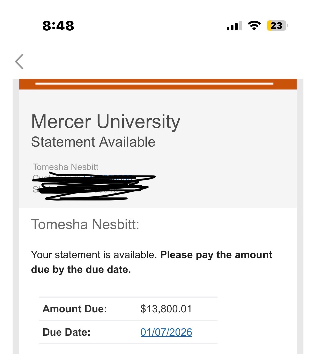Tap the orange header banner
The height and width of the screenshot is (354, 316).
[x=158, y=87]
